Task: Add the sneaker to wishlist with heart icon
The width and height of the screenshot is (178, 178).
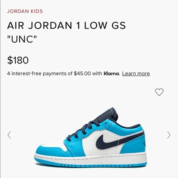Action: pyautogui.click(x=159, y=92)
